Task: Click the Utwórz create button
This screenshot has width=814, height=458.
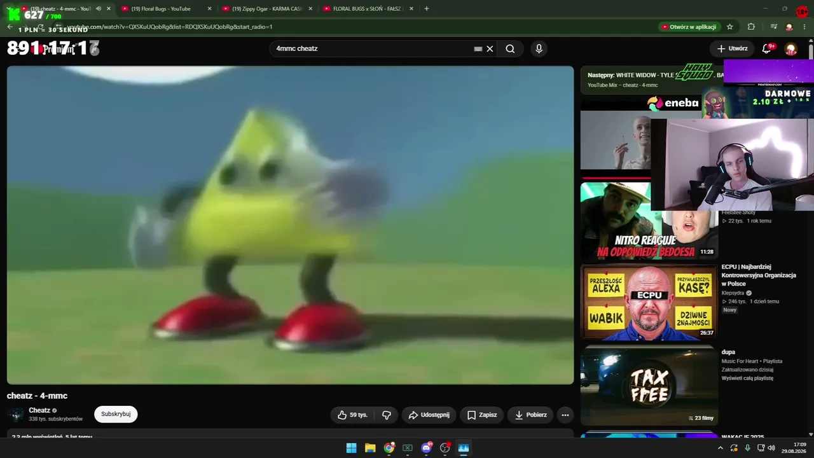Action: (732, 48)
